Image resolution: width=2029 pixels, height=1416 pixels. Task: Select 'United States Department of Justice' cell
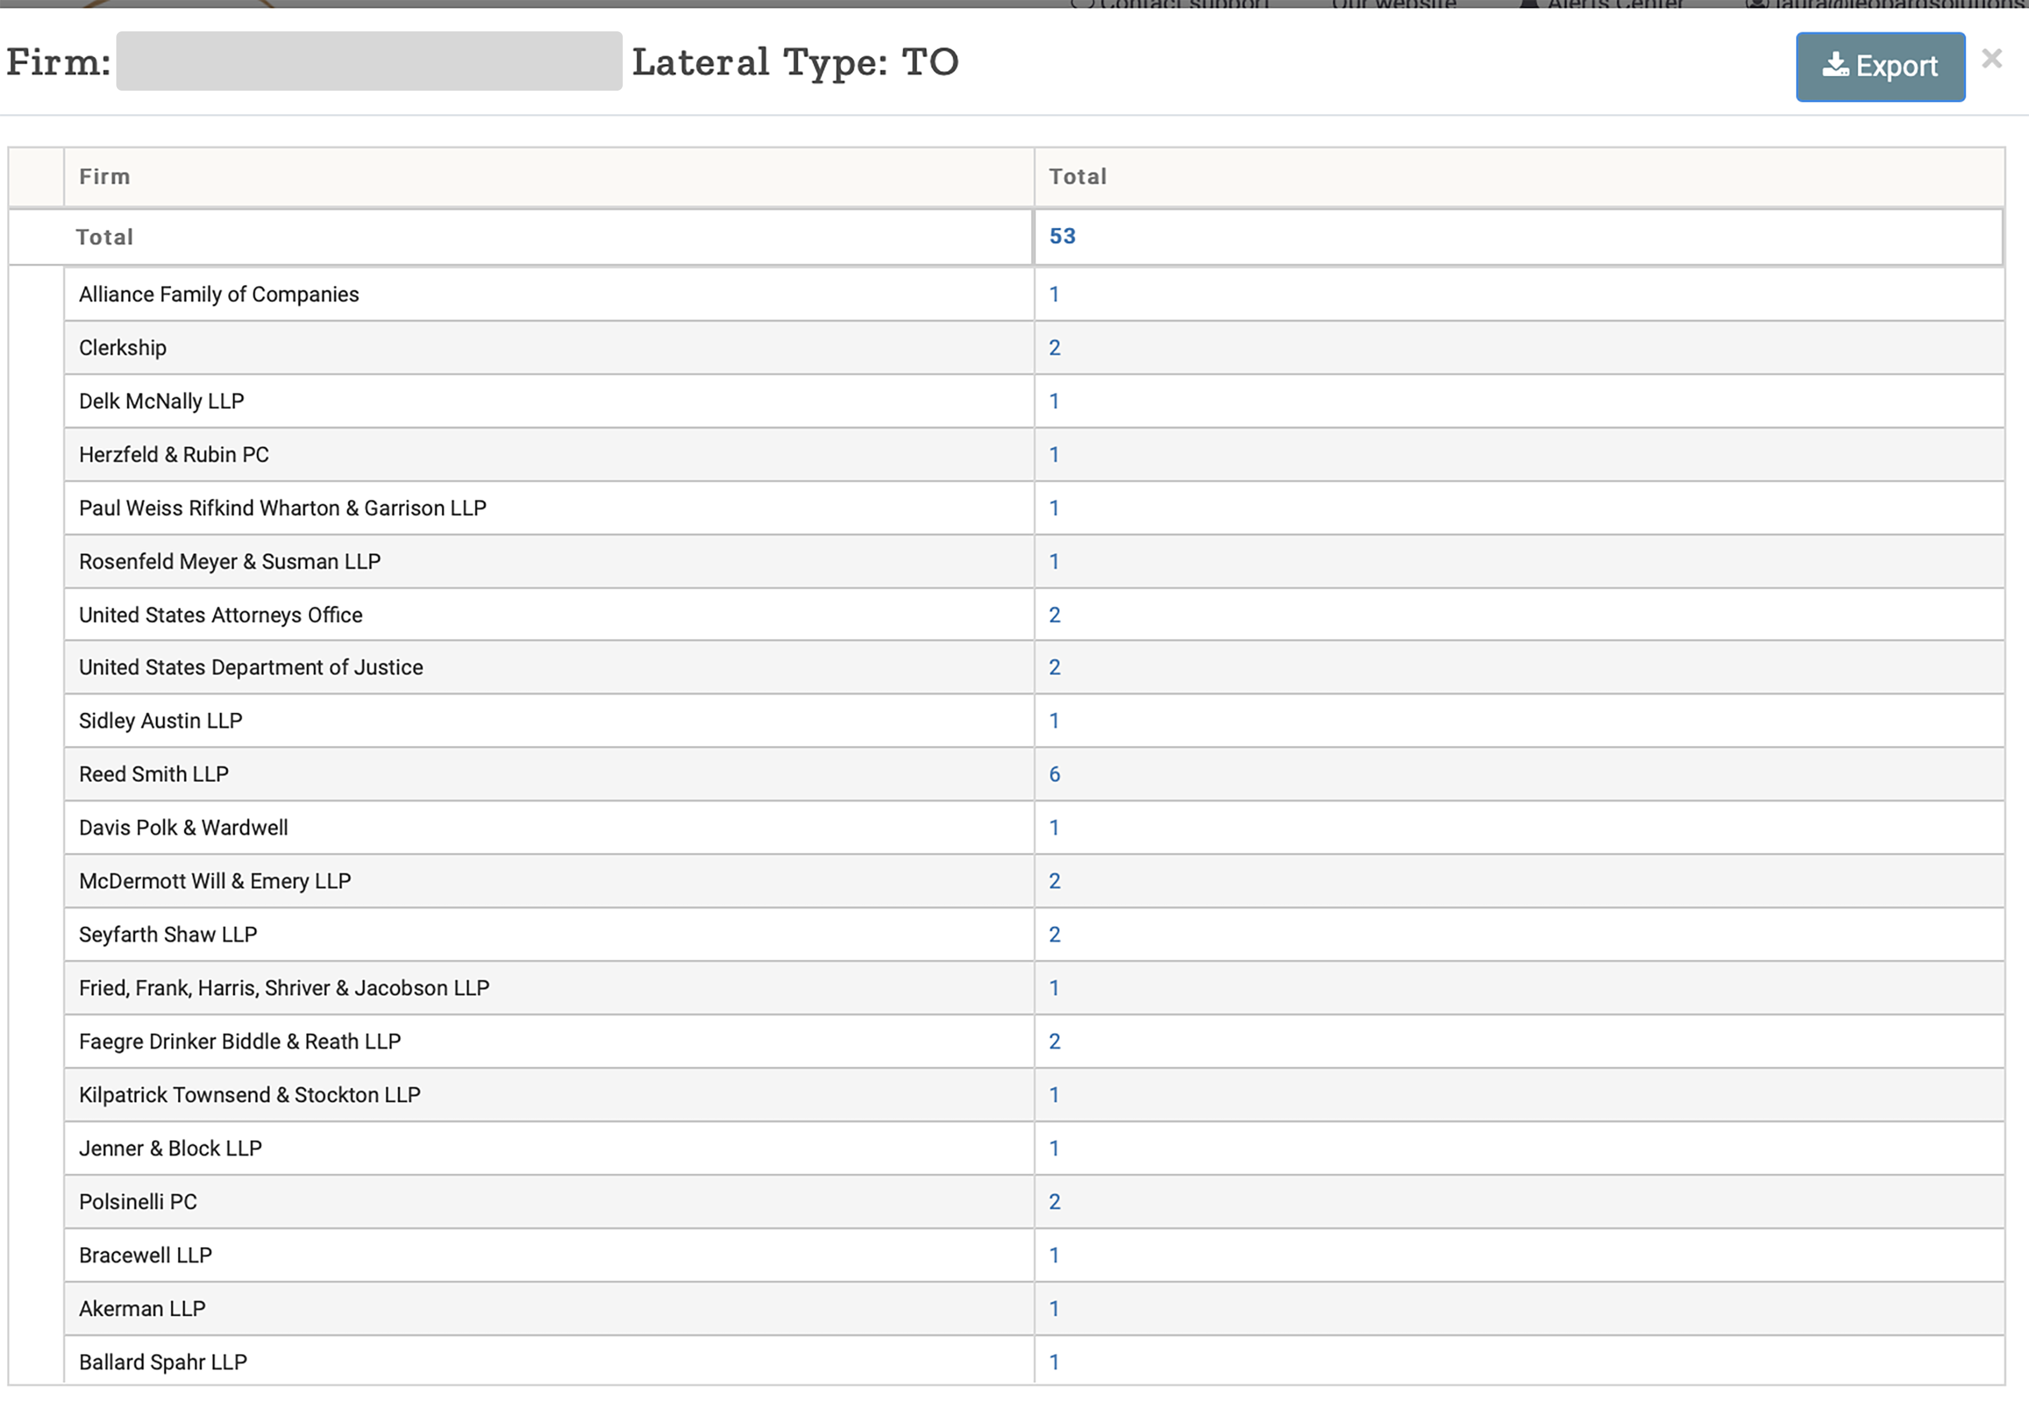[x=549, y=667]
